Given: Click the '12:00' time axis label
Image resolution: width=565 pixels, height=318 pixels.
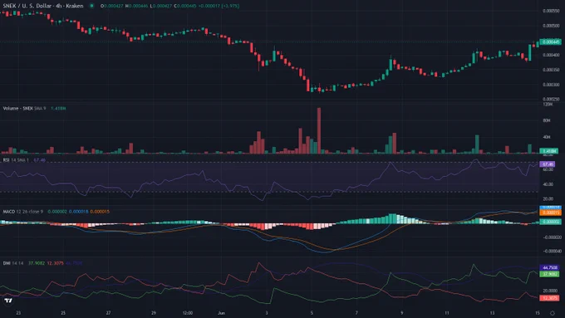Looking at the screenshot, I should [x=188, y=313].
